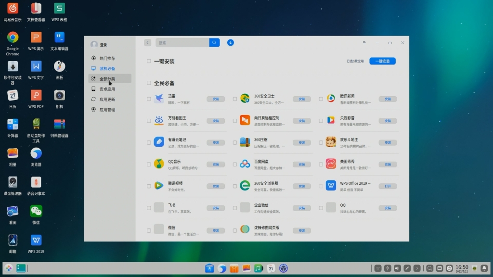
Task: Tick the checkbox for 腾讯新闻
Action: point(321,99)
